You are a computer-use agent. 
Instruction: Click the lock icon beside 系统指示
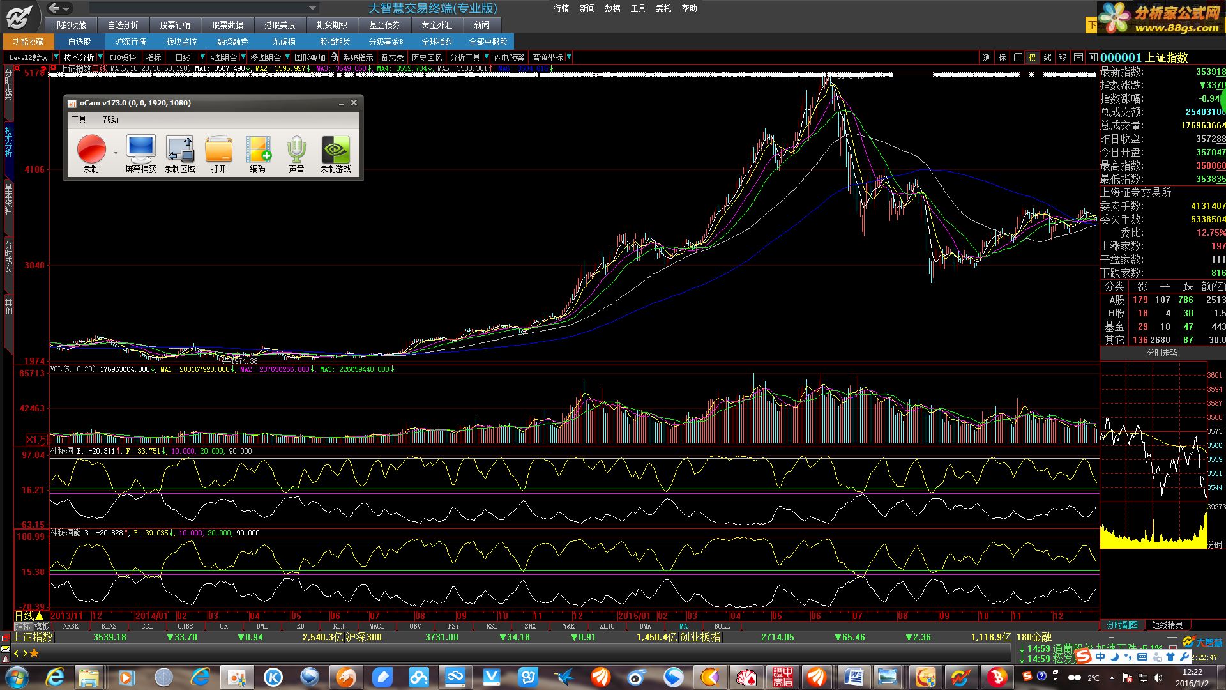[x=334, y=57]
